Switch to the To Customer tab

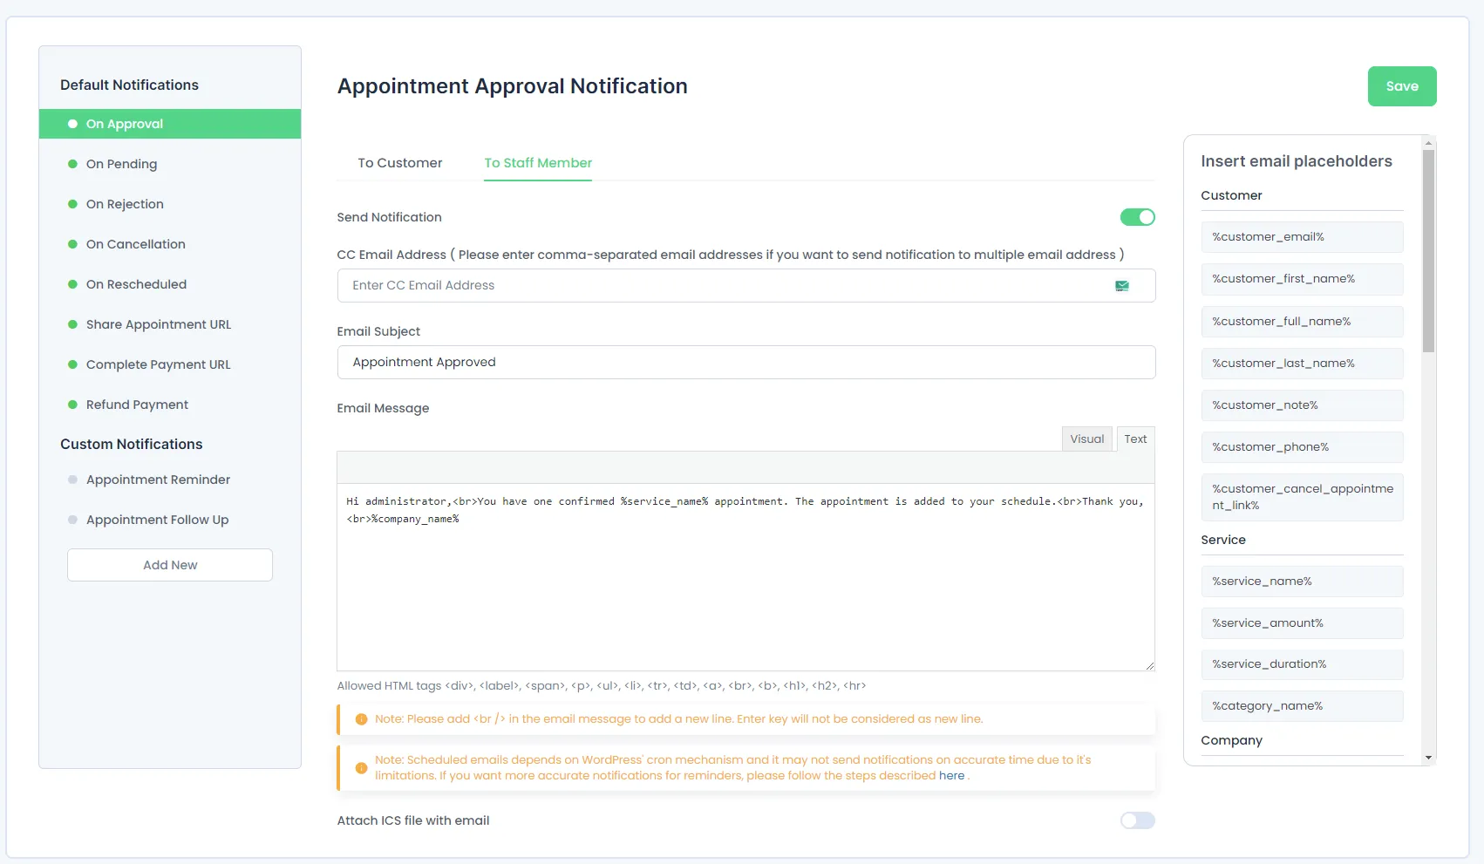(x=399, y=163)
